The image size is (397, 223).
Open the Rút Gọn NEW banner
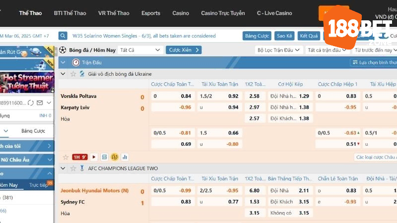pos(27,52)
